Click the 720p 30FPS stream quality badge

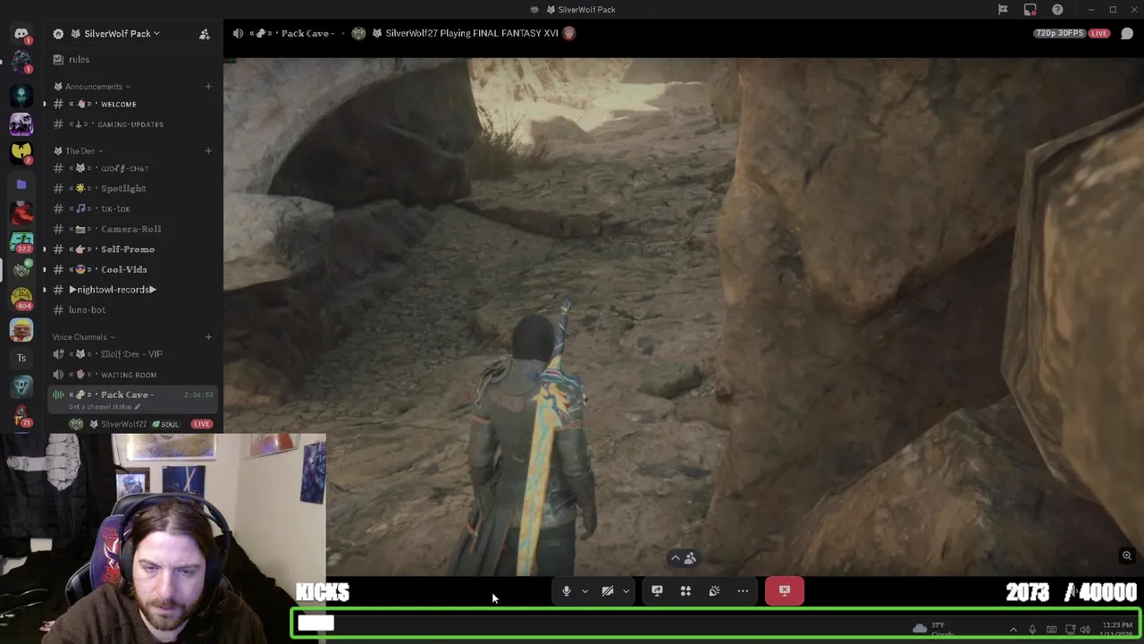[1059, 34]
